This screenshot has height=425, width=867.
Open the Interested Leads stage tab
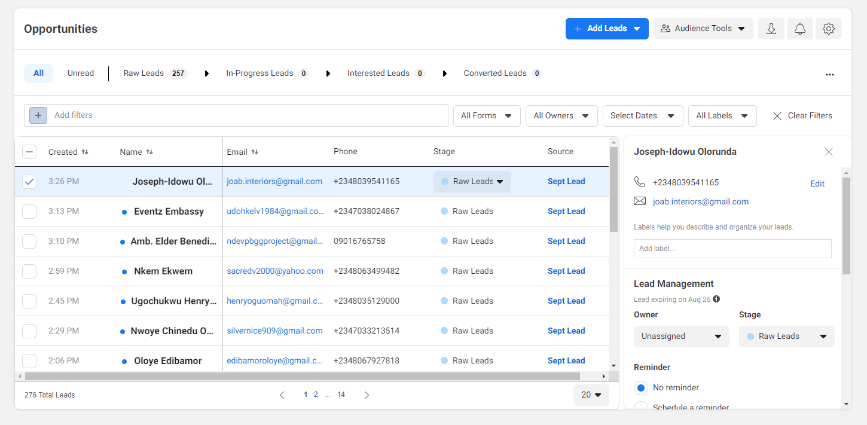(x=378, y=74)
